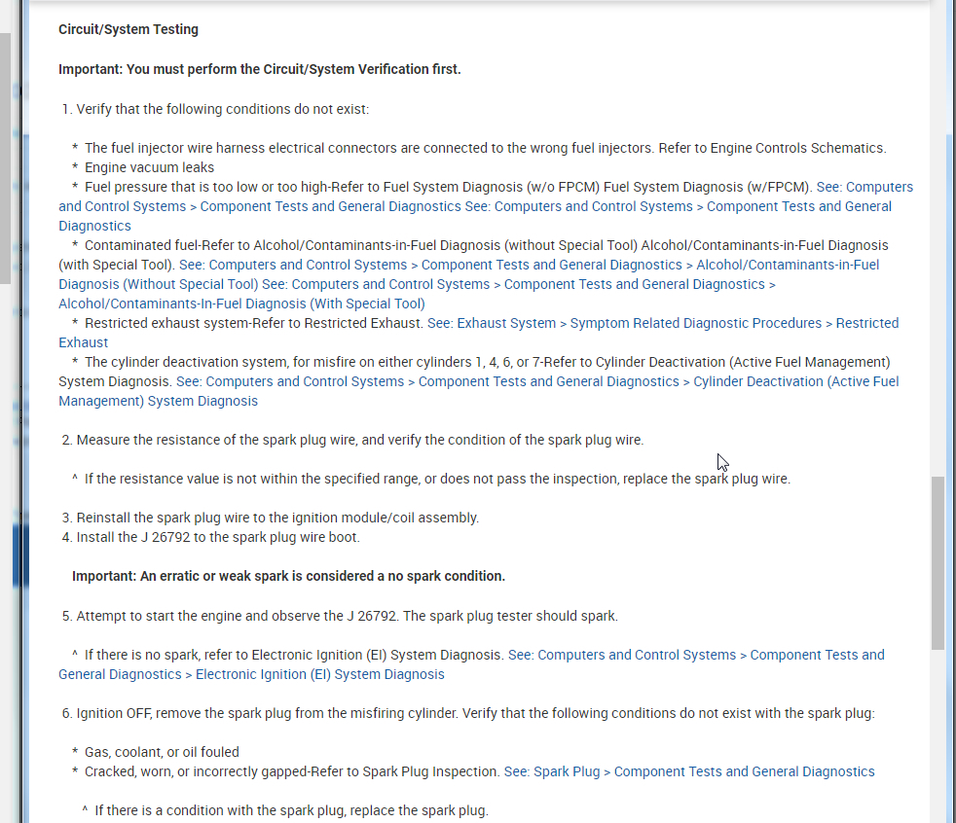Click scrollbar track above the thumb
This screenshot has width=956, height=823.
[938, 292]
